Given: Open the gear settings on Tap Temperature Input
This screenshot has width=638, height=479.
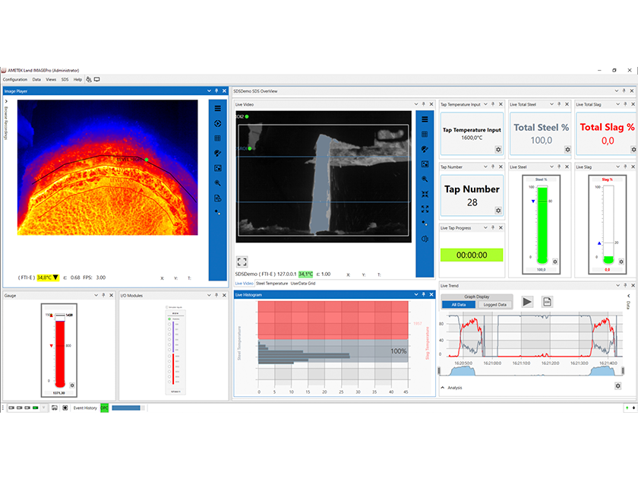Looking at the screenshot, I should [497, 150].
